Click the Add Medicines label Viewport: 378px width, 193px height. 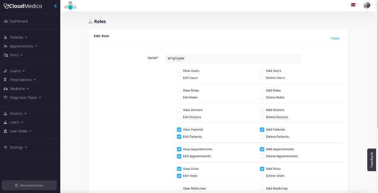point(277,188)
